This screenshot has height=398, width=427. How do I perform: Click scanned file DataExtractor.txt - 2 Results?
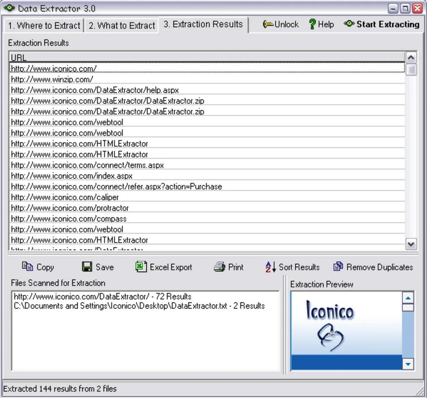(x=139, y=306)
